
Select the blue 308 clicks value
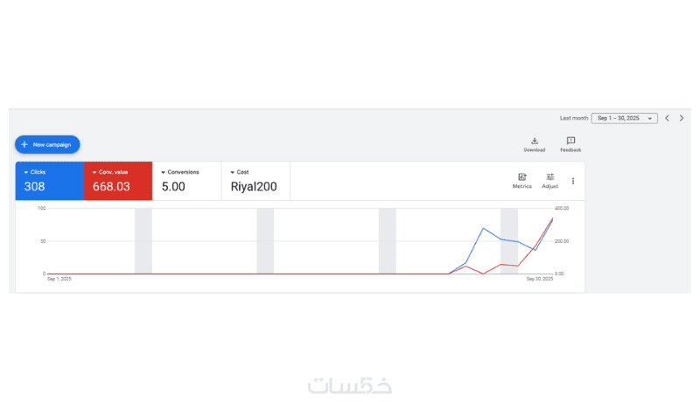point(34,186)
